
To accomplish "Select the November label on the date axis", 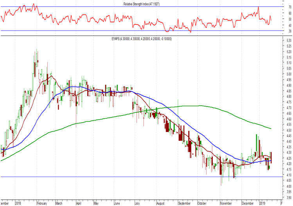I will pos(226,203).
